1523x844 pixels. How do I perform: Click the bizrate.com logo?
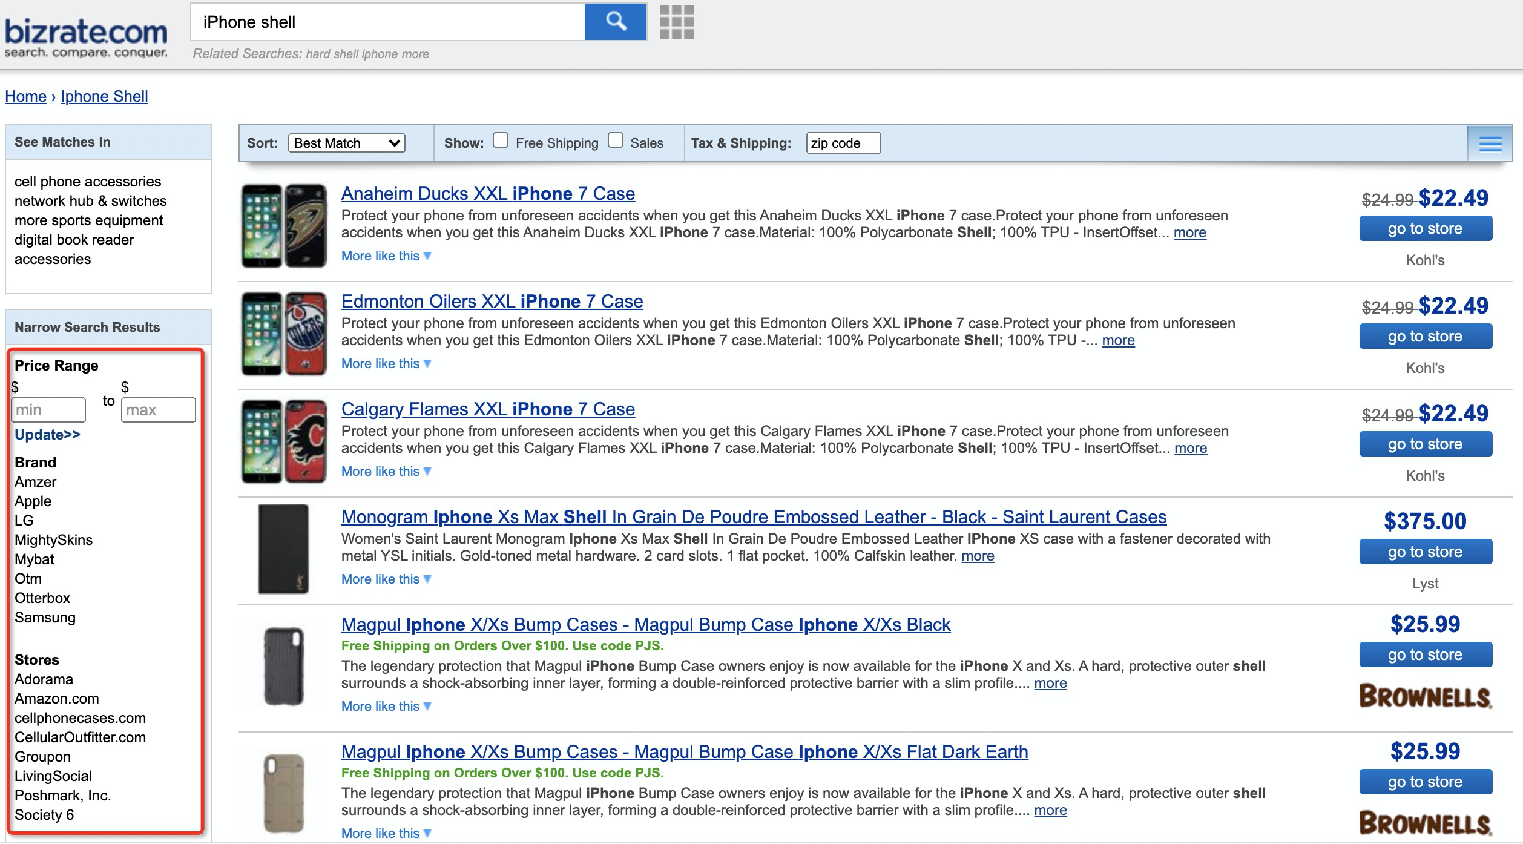pos(86,38)
